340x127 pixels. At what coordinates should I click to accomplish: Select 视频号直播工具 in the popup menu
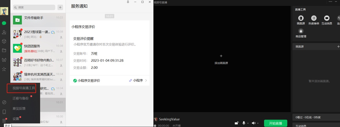click(24, 88)
